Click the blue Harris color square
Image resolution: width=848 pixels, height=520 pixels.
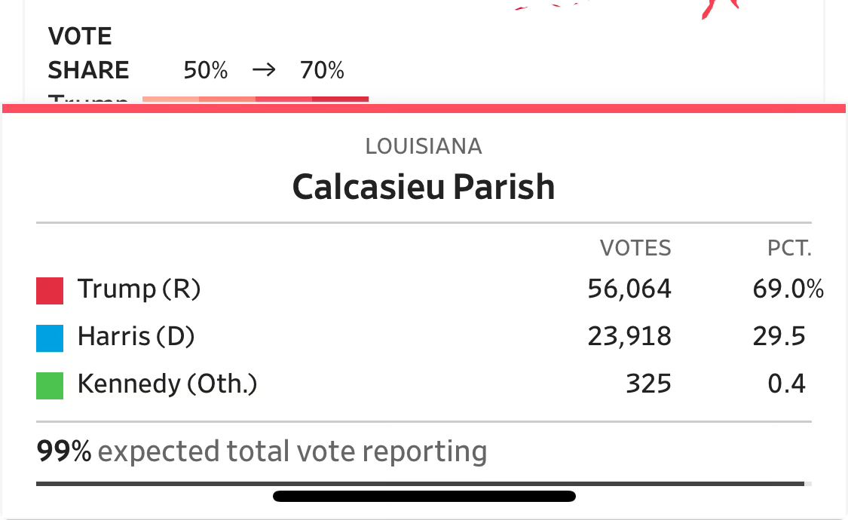click(50, 338)
